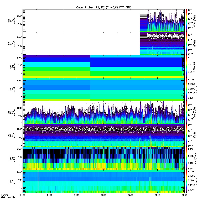The width and height of the screenshot is (197, 210).
Task: Click the 100 y-axis tick of the thb fbk scm1 panel
Action: click(20, 88)
